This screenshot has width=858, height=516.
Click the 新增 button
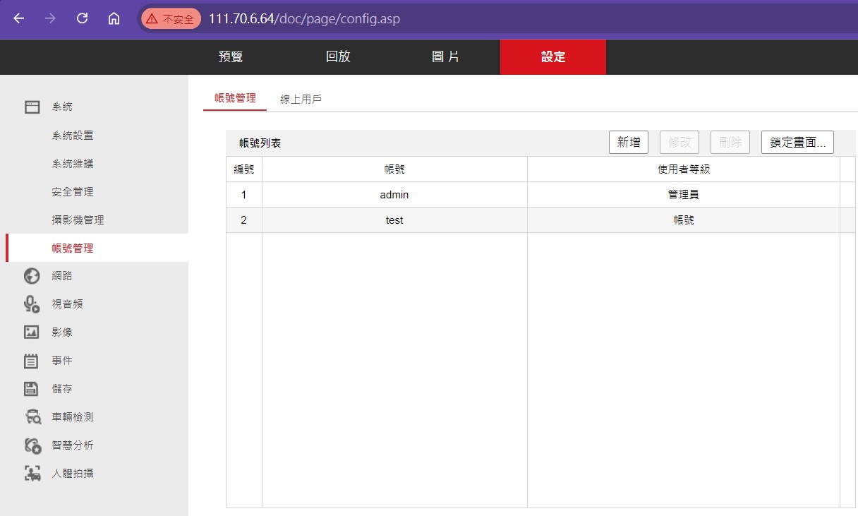pyautogui.click(x=629, y=142)
